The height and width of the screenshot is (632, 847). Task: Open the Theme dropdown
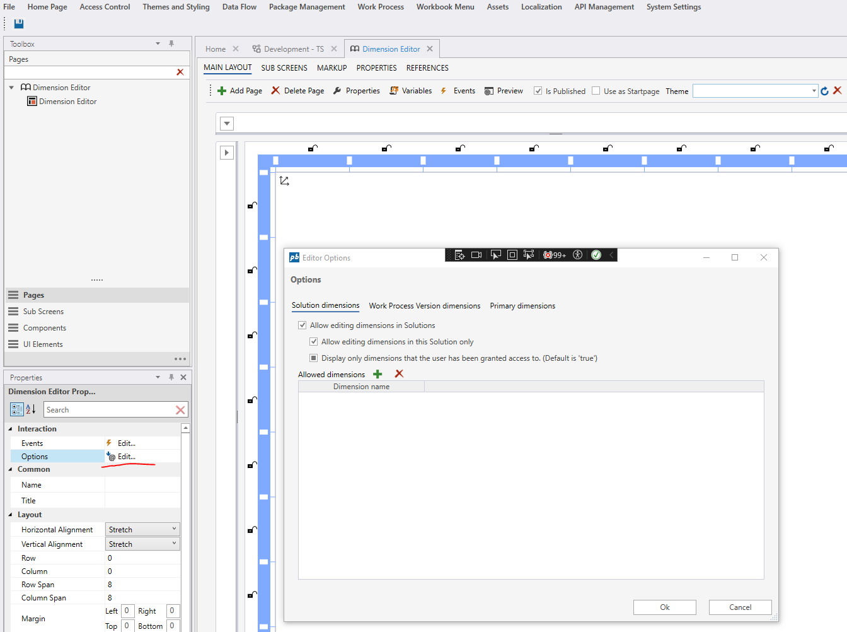pyautogui.click(x=814, y=91)
